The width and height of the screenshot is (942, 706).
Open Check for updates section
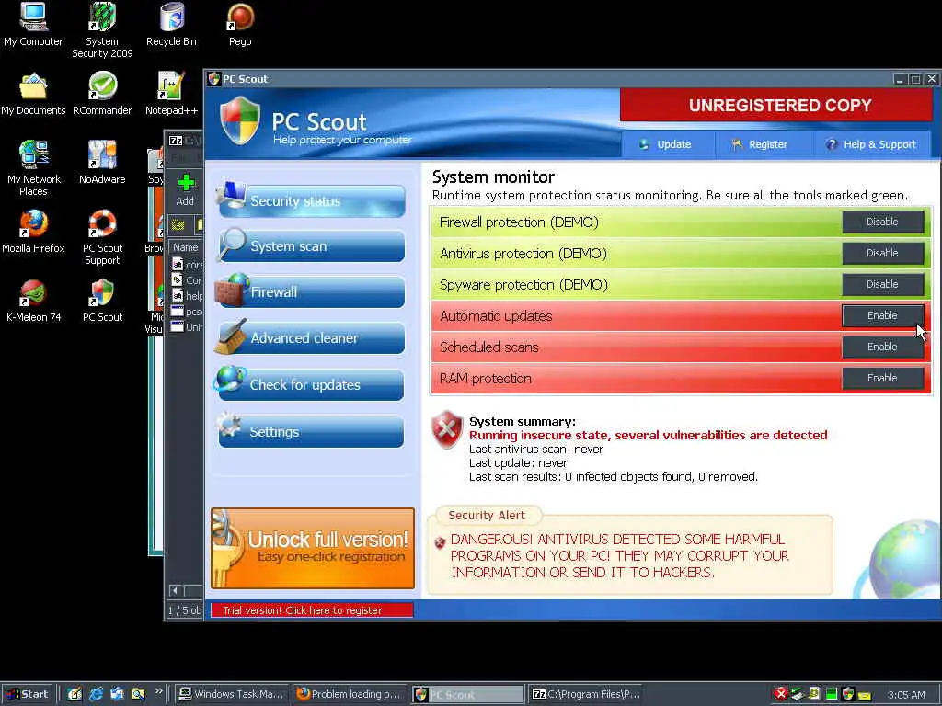pos(311,384)
